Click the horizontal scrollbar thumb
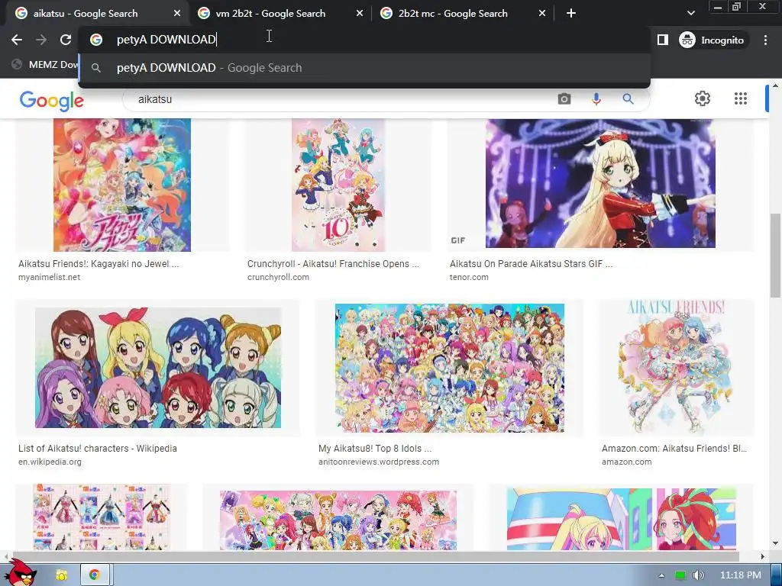This screenshot has height=586, width=782. 374,556
